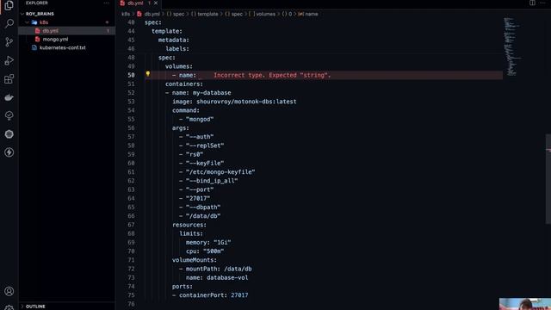Click the image 'shourovroy/motonok-dbs:latest' line
551x310 pixels.
coord(234,102)
